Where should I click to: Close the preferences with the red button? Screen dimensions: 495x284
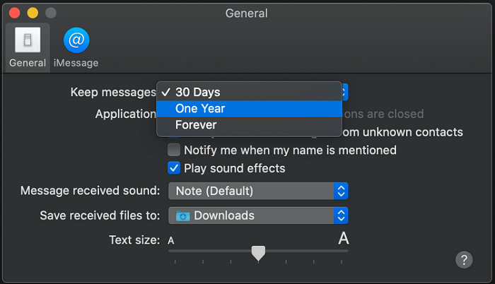(15, 13)
